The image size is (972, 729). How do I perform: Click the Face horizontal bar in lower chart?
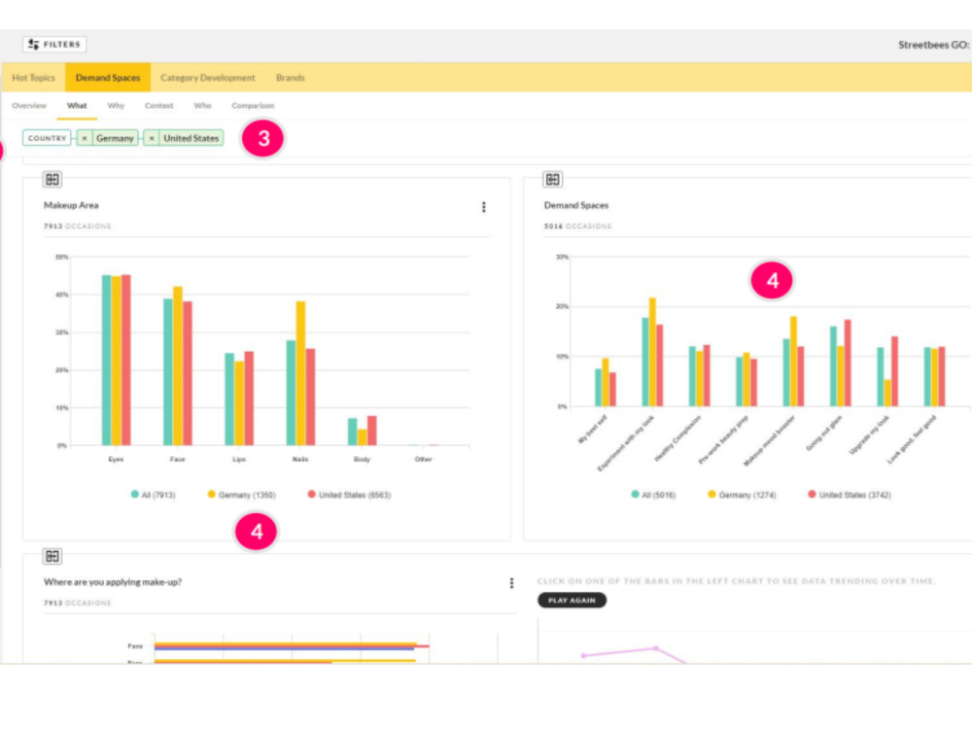292,646
